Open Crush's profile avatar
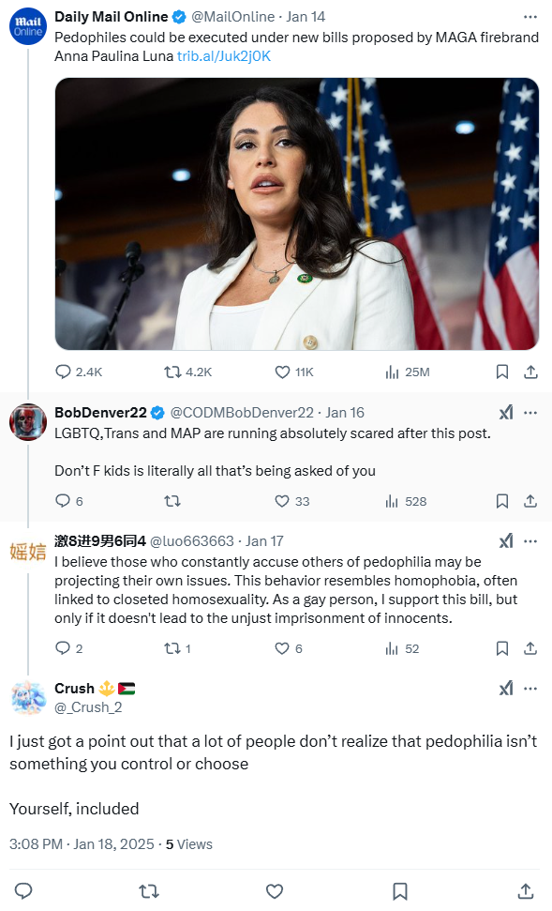The width and height of the screenshot is (552, 911). click(x=28, y=697)
